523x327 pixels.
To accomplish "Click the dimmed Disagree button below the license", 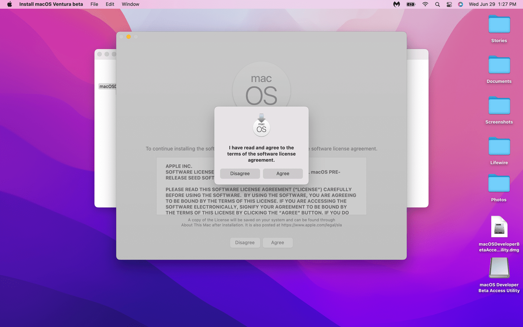I will pos(245,243).
